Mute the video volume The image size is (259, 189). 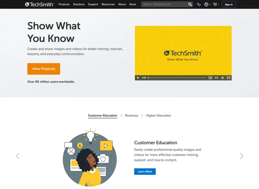(216, 78)
